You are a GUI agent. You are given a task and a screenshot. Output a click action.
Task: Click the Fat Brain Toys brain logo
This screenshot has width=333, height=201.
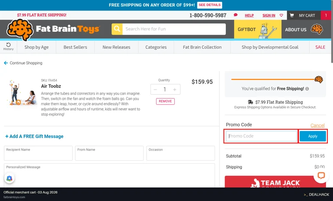pyautogui.click(x=20, y=30)
